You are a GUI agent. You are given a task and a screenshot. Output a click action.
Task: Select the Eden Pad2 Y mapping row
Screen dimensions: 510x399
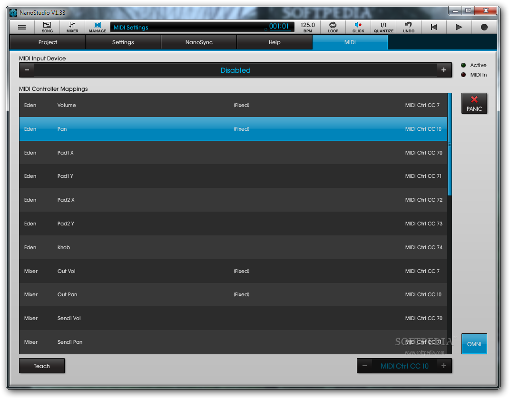coord(233,224)
